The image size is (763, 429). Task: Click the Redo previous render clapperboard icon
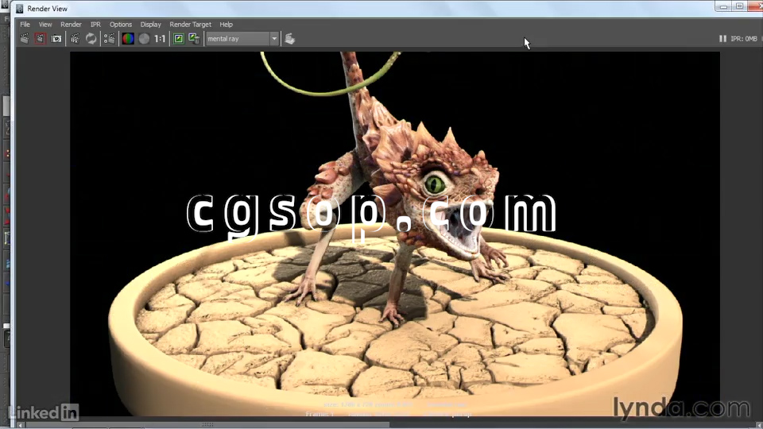25,38
